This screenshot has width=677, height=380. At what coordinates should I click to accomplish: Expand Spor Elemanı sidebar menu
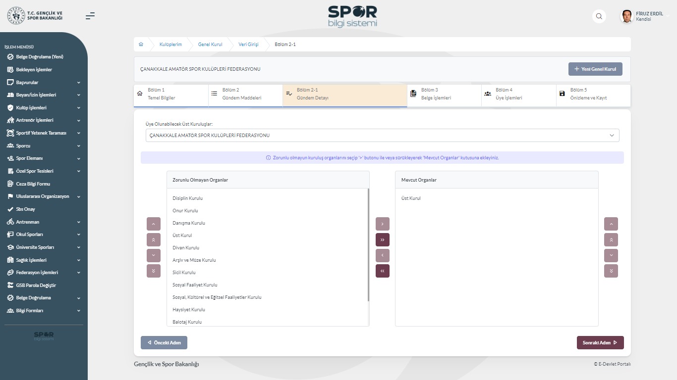pyautogui.click(x=44, y=159)
